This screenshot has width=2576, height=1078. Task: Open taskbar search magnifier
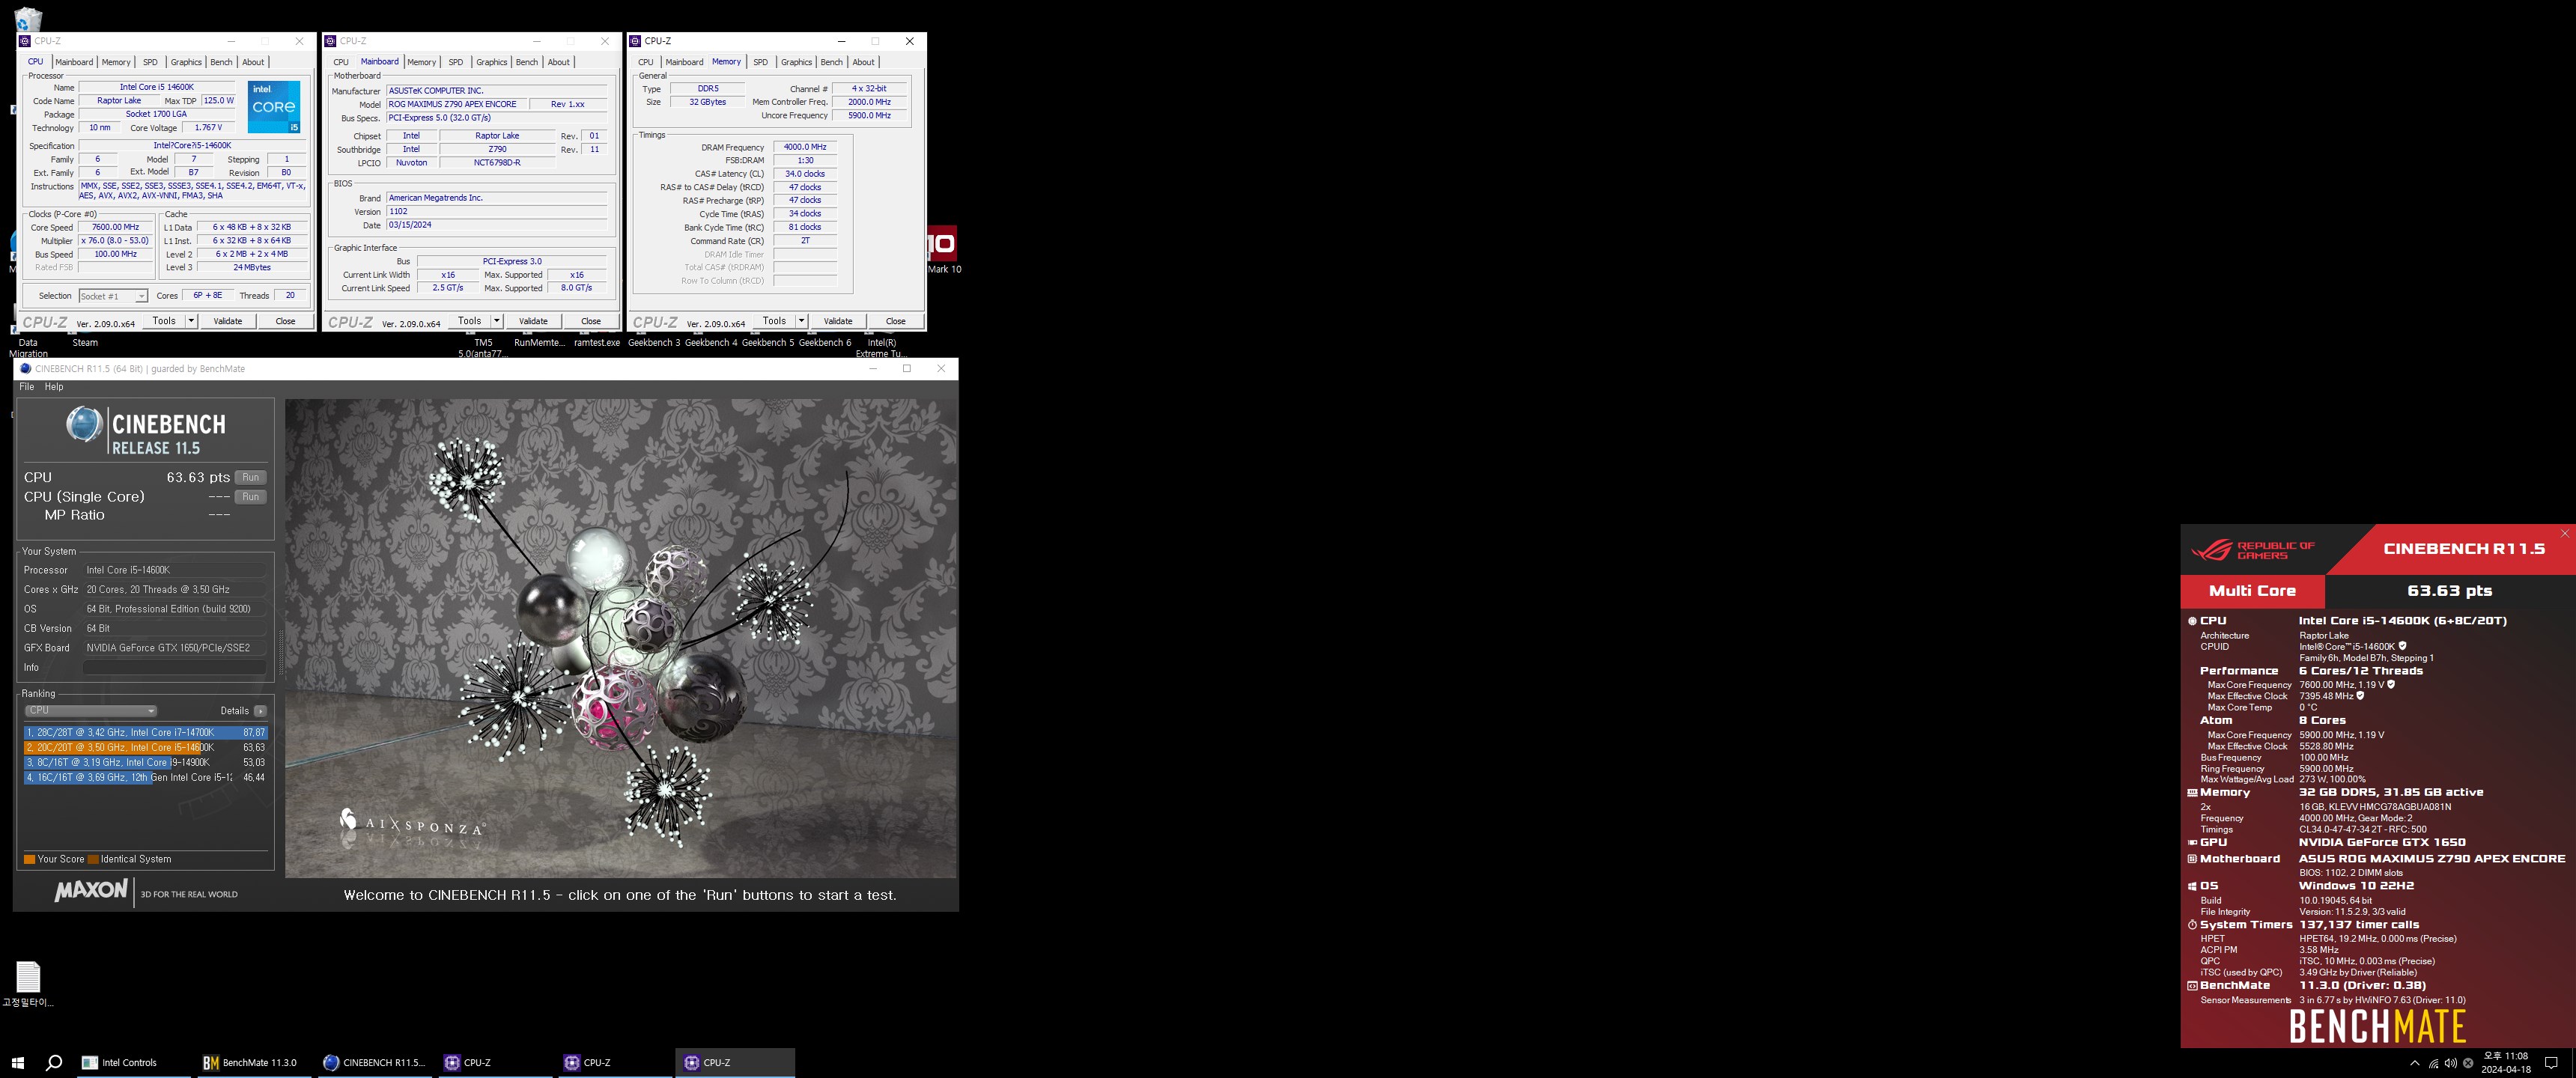[54, 1062]
